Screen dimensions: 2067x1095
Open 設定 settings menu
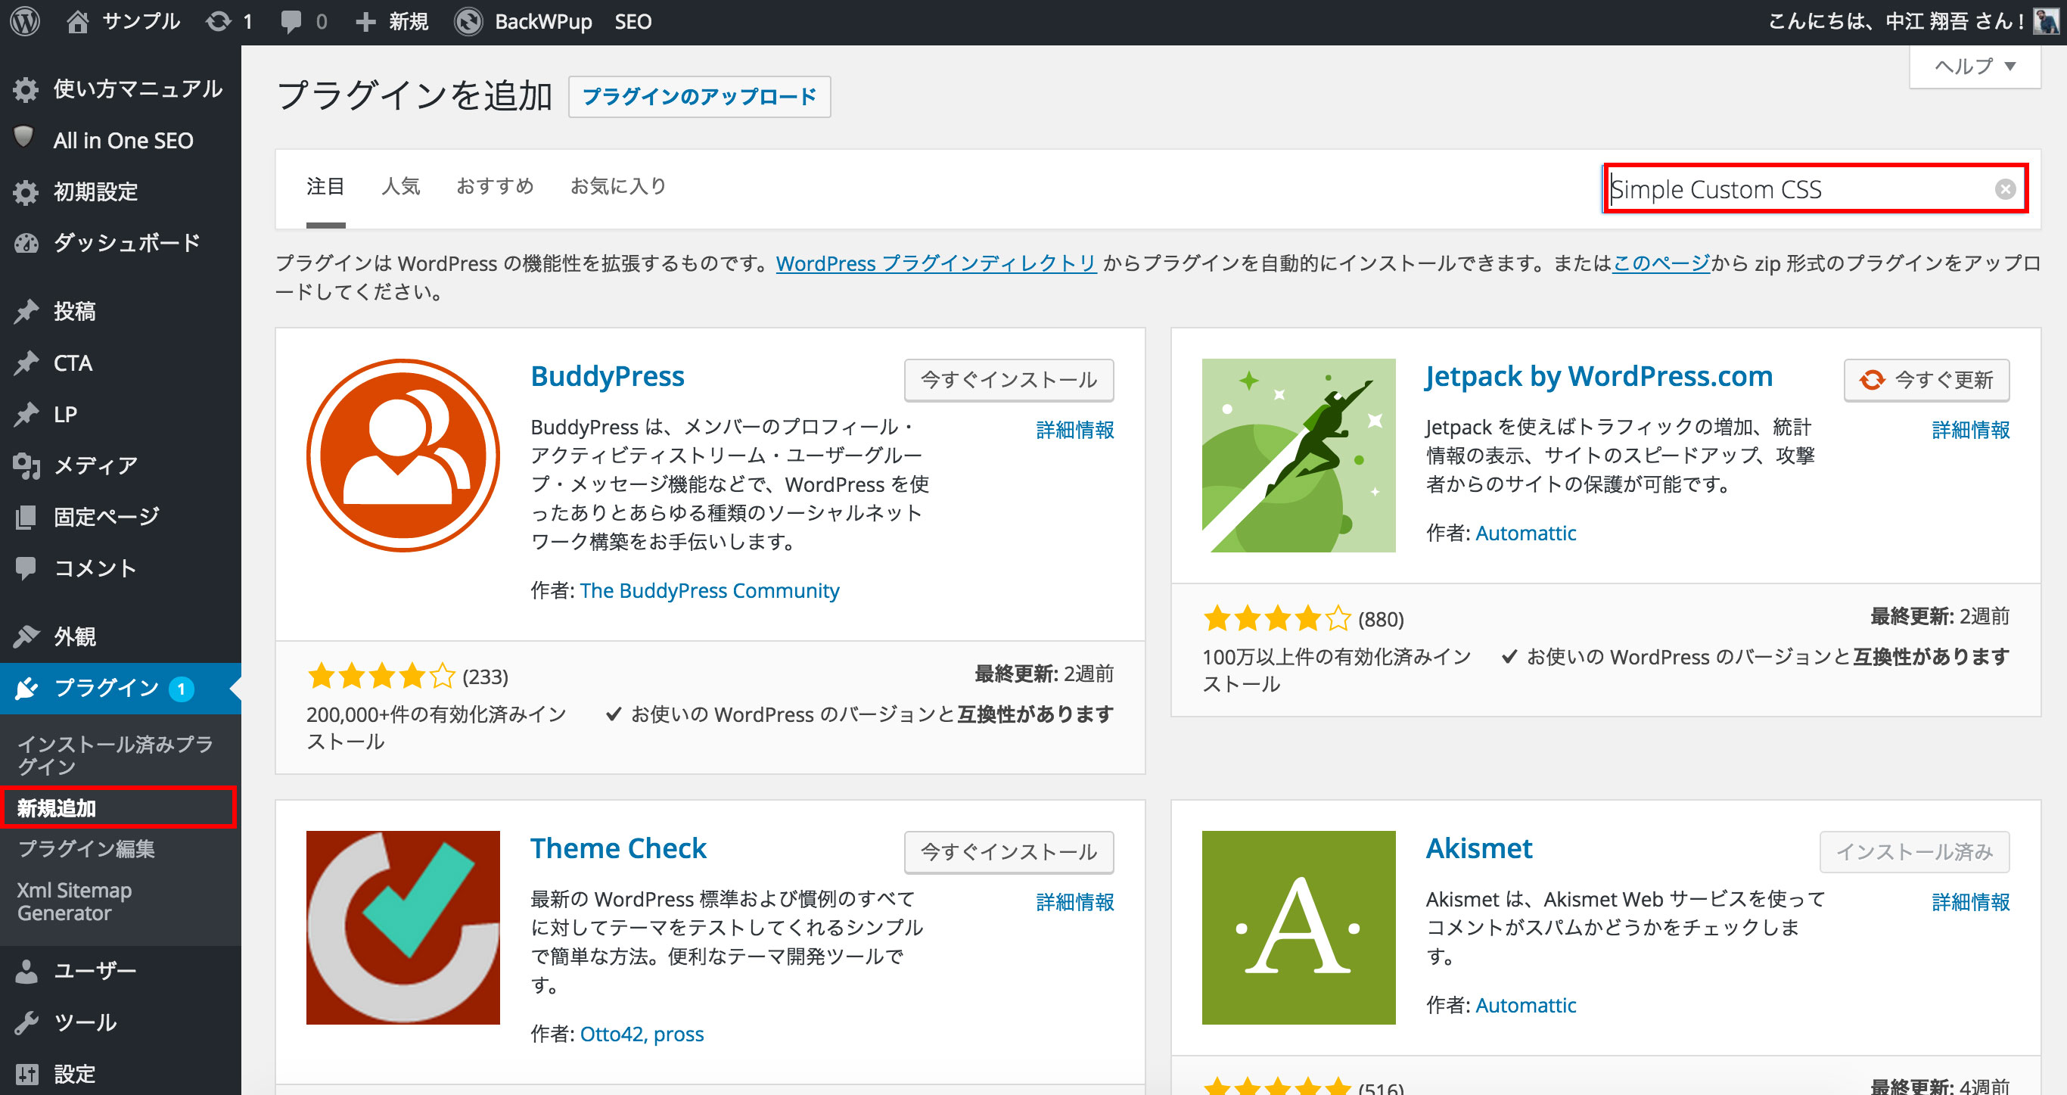pos(120,1073)
